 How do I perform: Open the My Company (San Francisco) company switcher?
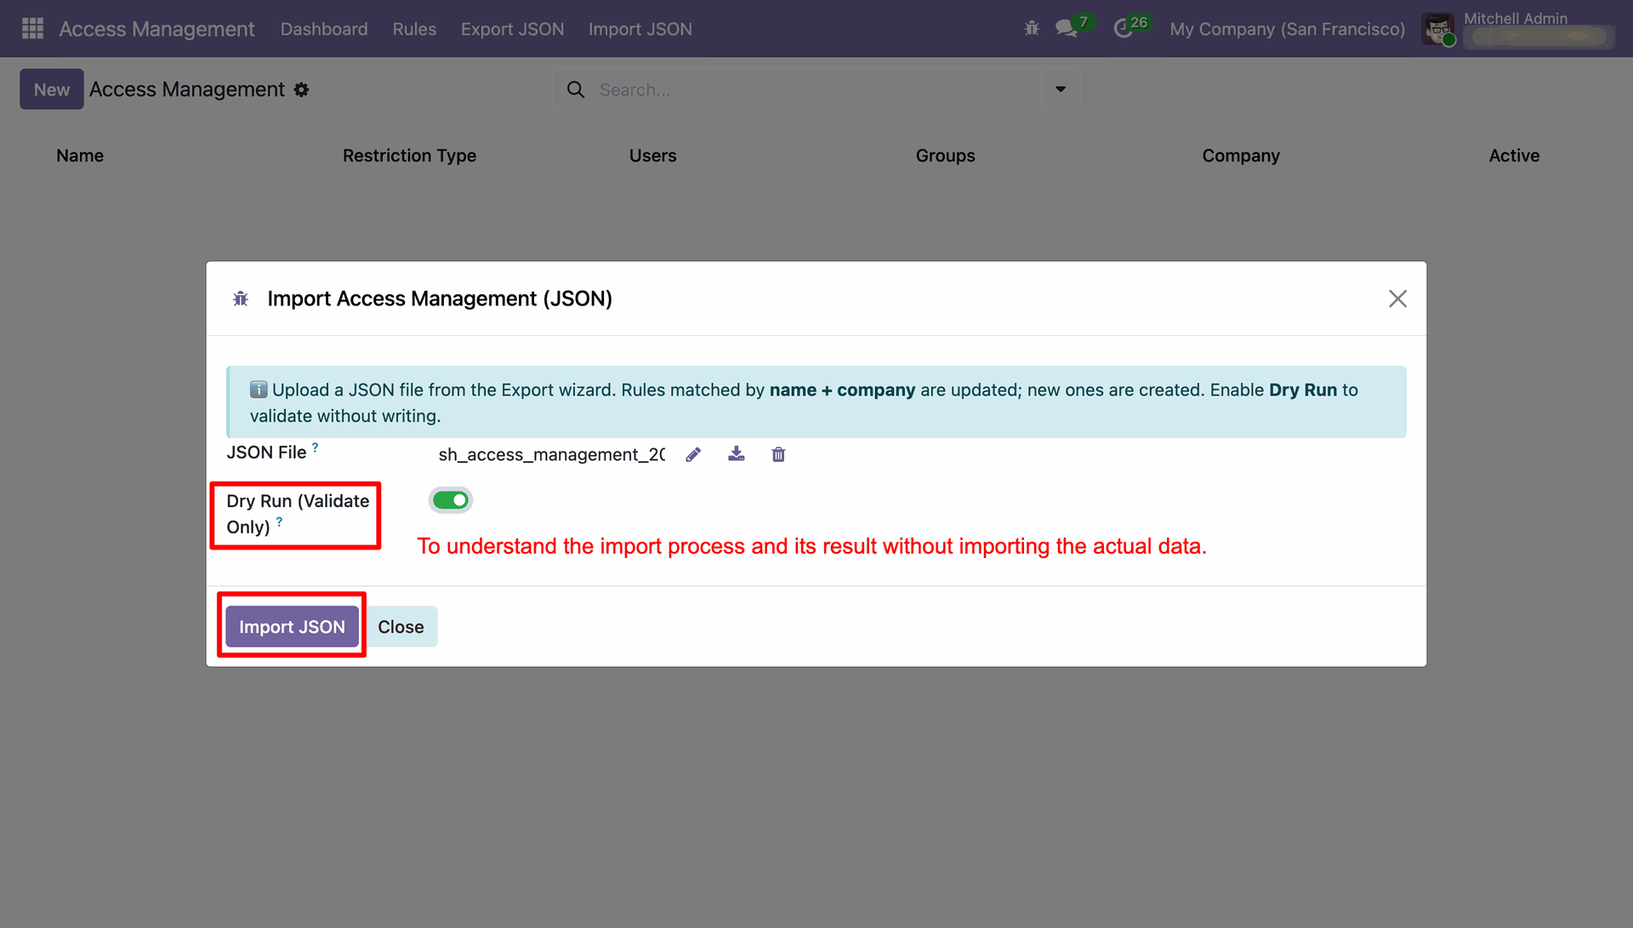pos(1287,29)
